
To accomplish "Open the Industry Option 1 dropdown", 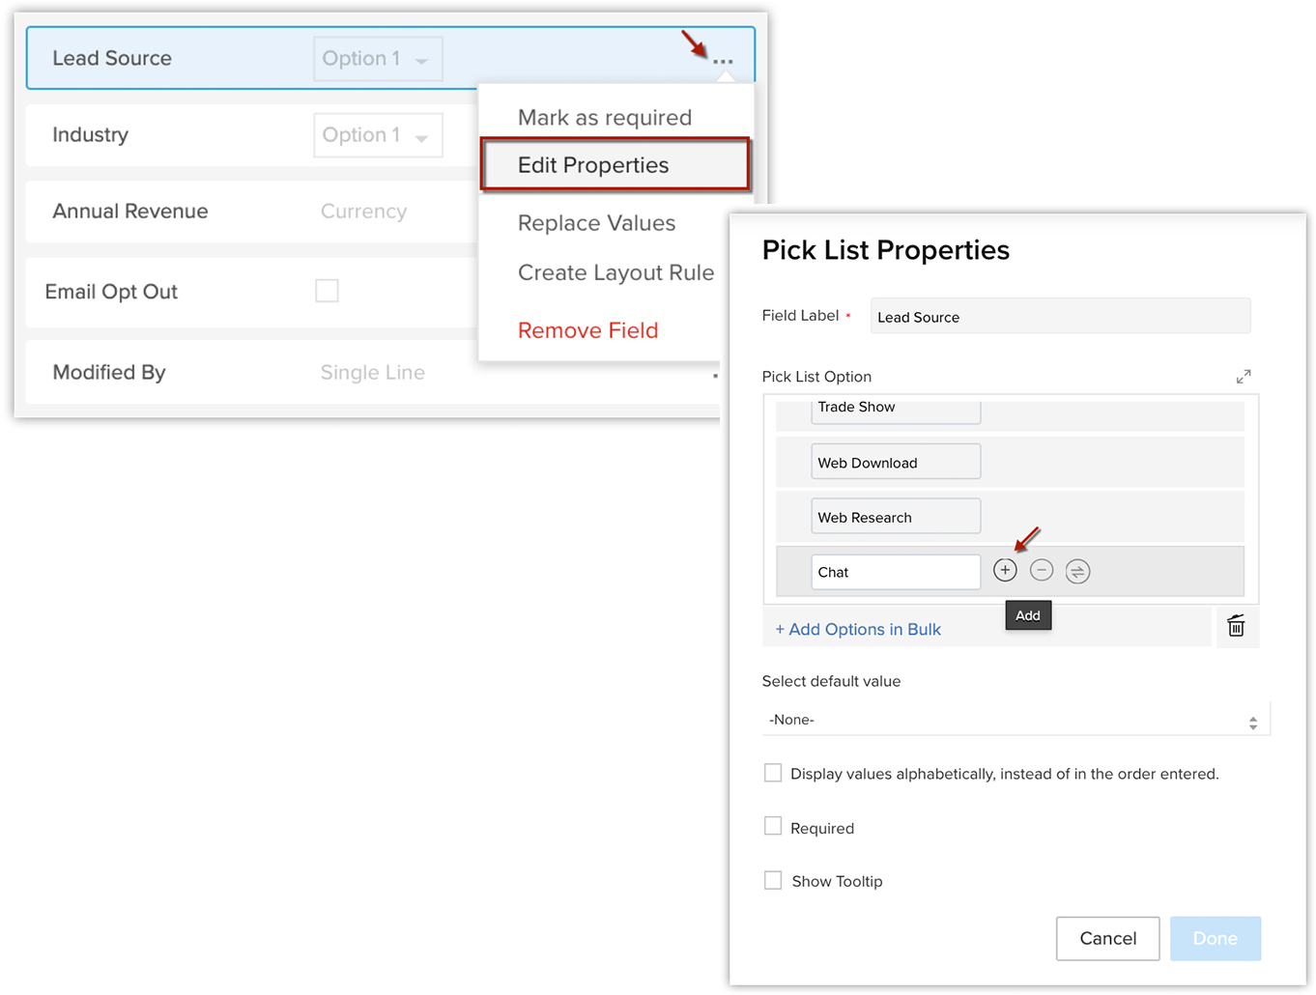I will (x=378, y=135).
